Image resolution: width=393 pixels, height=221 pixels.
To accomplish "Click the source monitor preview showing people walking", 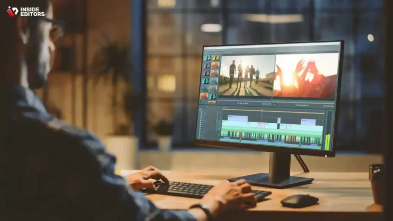I will (247, 76).
